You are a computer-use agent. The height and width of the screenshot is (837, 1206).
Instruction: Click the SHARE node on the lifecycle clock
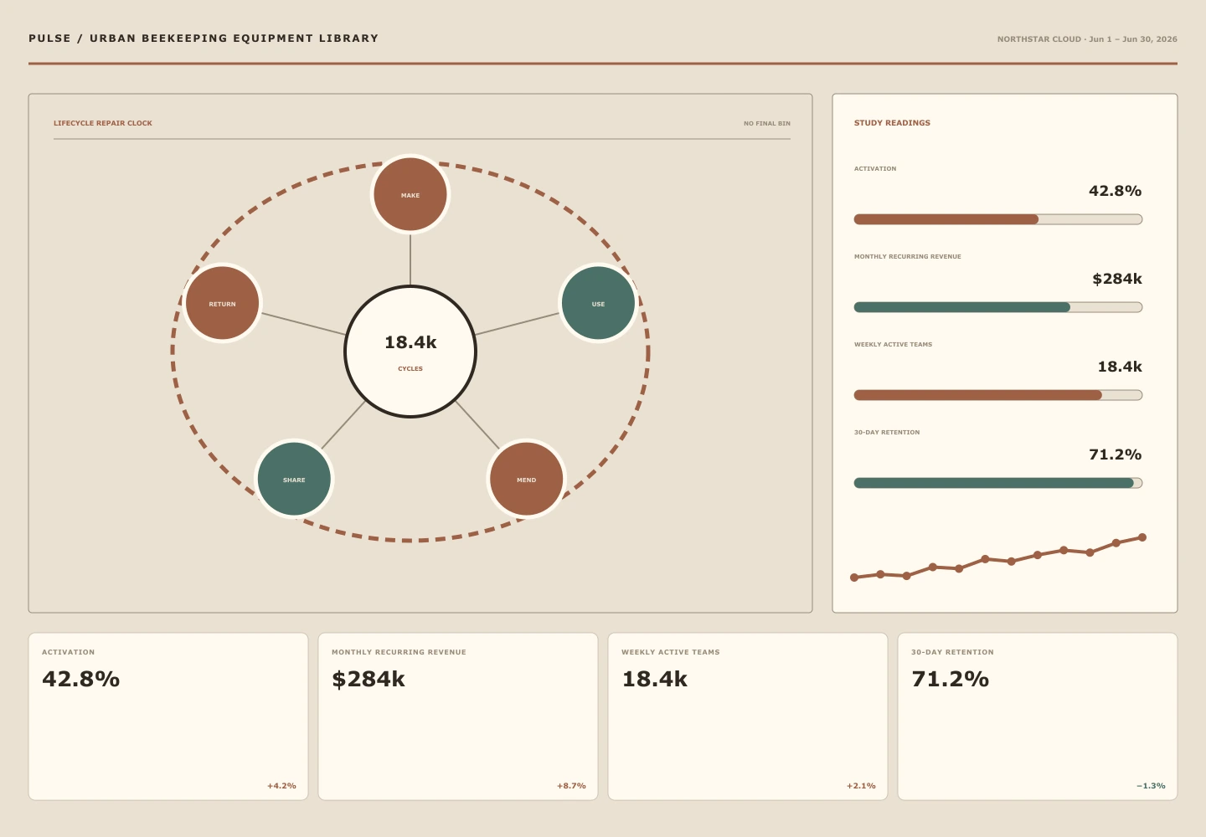click(294, 479)
